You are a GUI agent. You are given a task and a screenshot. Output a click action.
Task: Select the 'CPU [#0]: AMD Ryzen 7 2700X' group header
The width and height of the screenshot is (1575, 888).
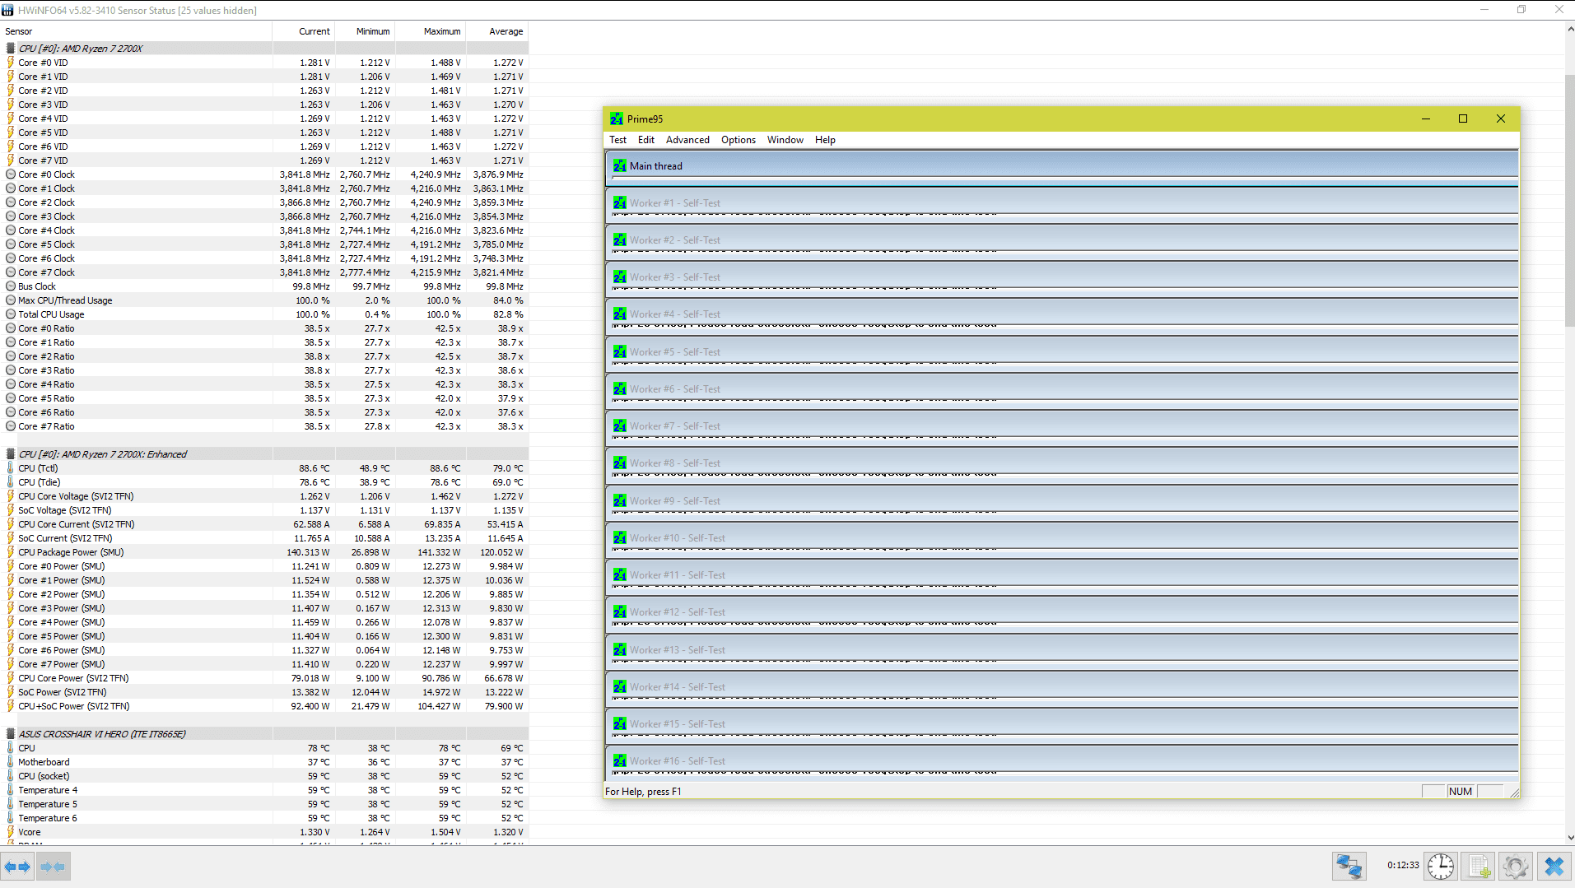pos(264,49)
